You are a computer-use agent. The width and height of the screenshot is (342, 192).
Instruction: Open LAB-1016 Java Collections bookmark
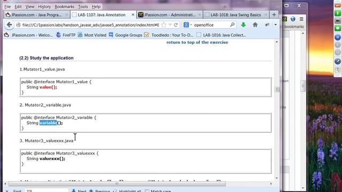click(x=221, y=35)
